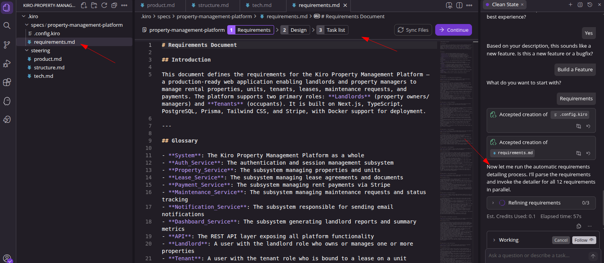Open .config.kiro in the explorer
The width and height of the screenshot is (604, 263).
[x=47, y=33]
